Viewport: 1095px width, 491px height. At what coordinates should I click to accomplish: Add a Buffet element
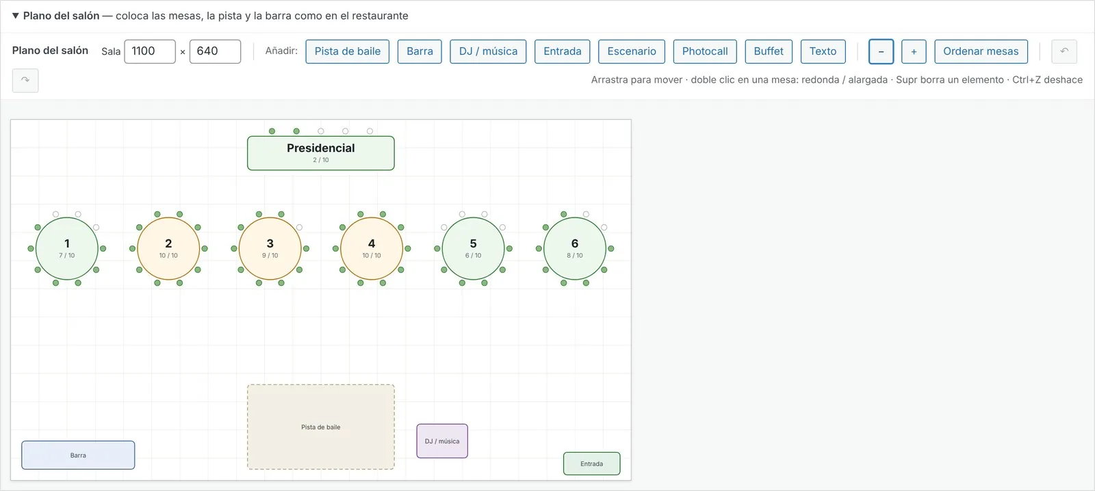click(x=769, y=51)
